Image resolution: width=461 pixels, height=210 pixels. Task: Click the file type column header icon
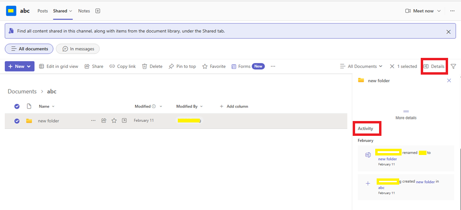(x=29, y=106)
